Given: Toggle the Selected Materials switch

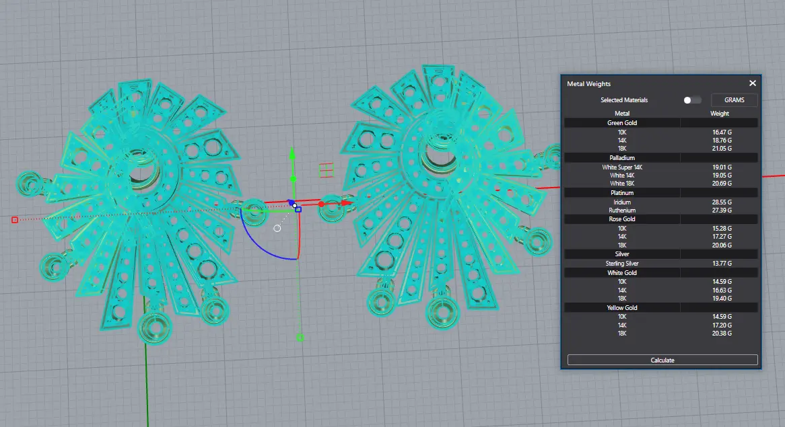Looking at the screenshot, I should 691,100.
